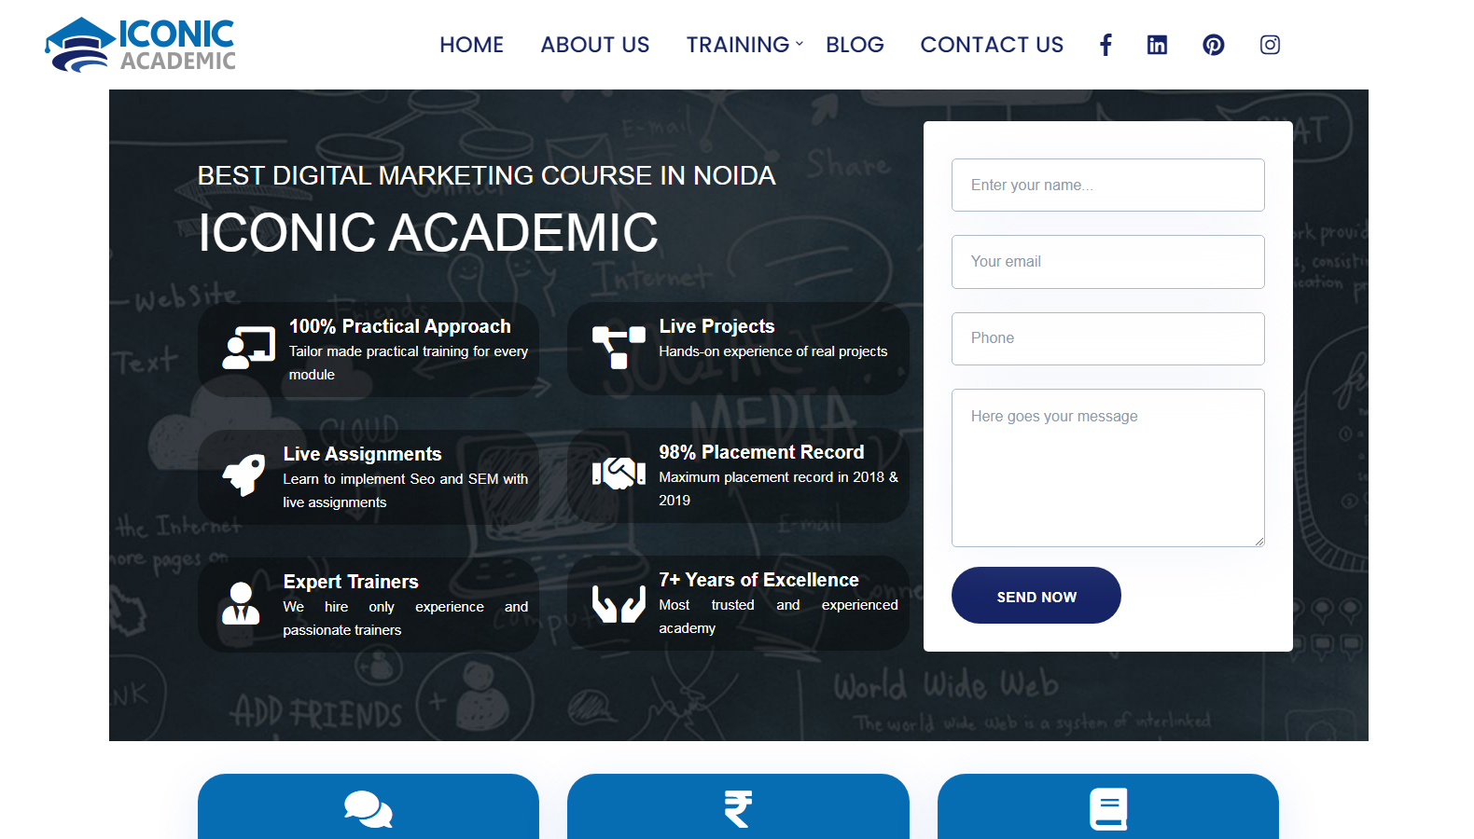Click 'Hands-on experience of real projects' text

pos(773,351)
